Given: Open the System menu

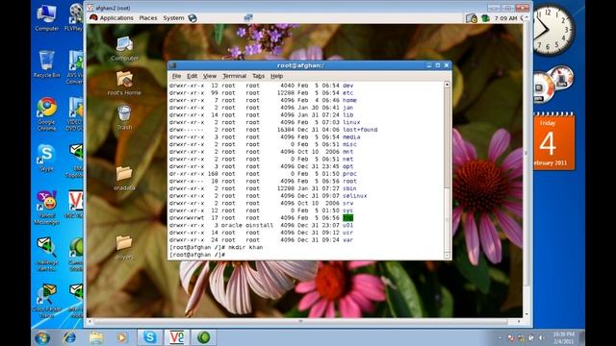Looking at the screenshot, I should [173, 18].
